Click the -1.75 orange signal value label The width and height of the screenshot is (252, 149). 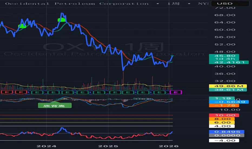(224, 105)
